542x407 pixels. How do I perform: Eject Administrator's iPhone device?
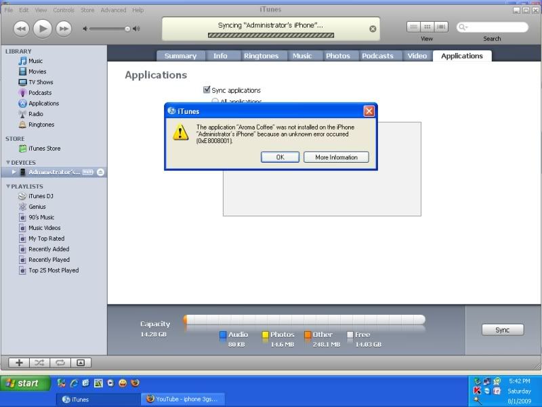pyautogui.click(x=100, y=172)
